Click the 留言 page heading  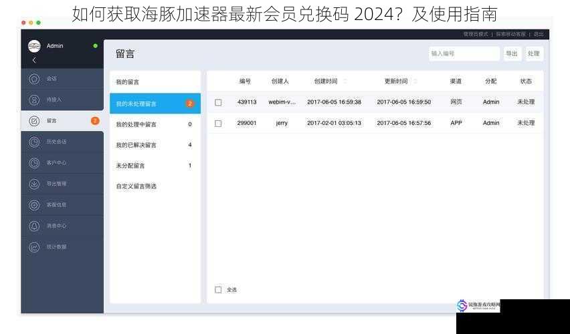[x=125, y=53]
